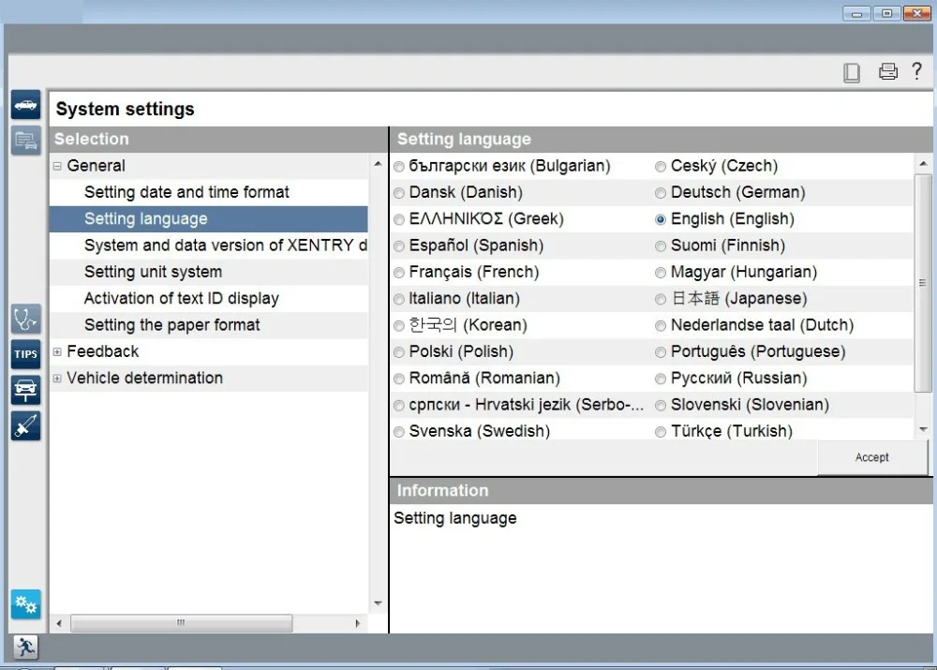Open the vehicle data list sidebar icon
The width and height of the screenshot is (937, 670).
(25, 141)
